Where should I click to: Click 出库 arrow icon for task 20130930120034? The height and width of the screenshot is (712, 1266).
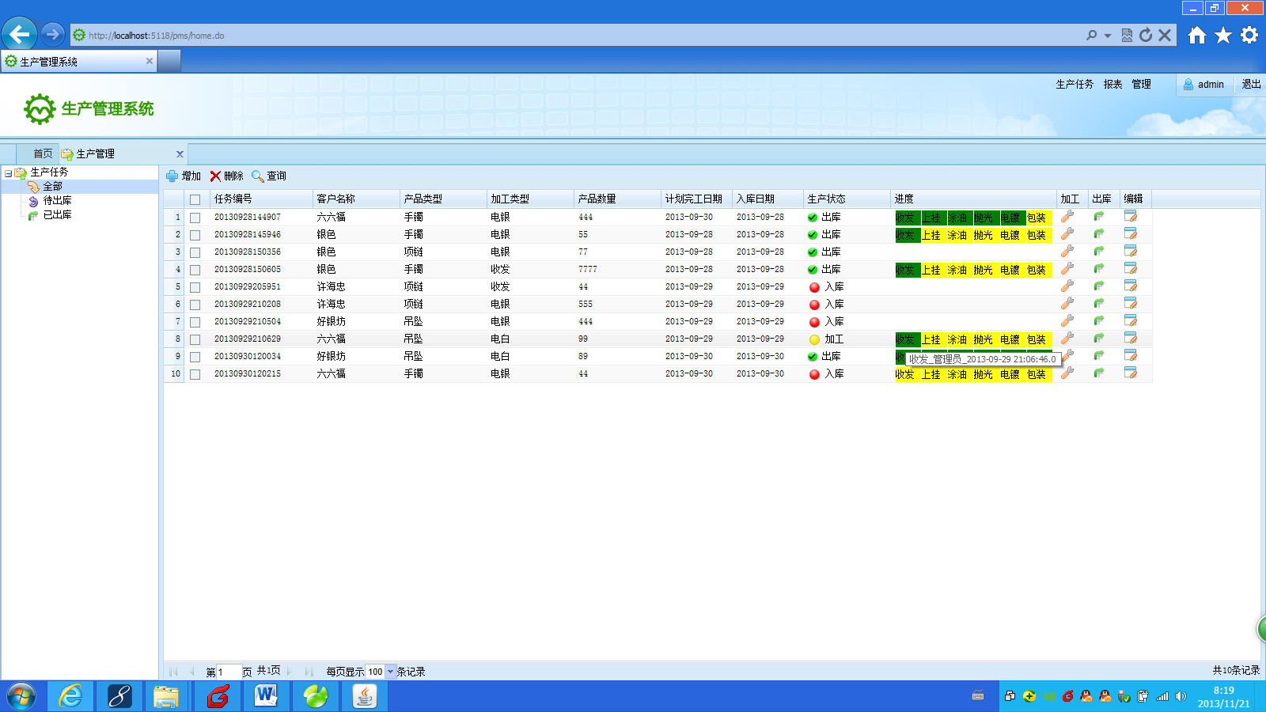click(1099, 356)
